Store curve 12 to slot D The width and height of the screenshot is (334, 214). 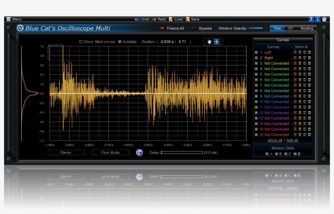pyautogui.click(x=309, y=113)
